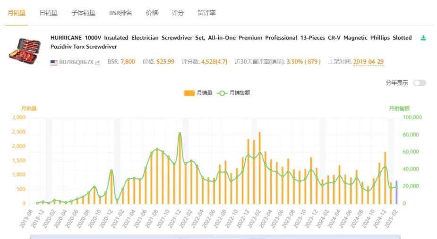
Task: Open product link icon beside B07R6QR67X
Action: click(97, 63)
